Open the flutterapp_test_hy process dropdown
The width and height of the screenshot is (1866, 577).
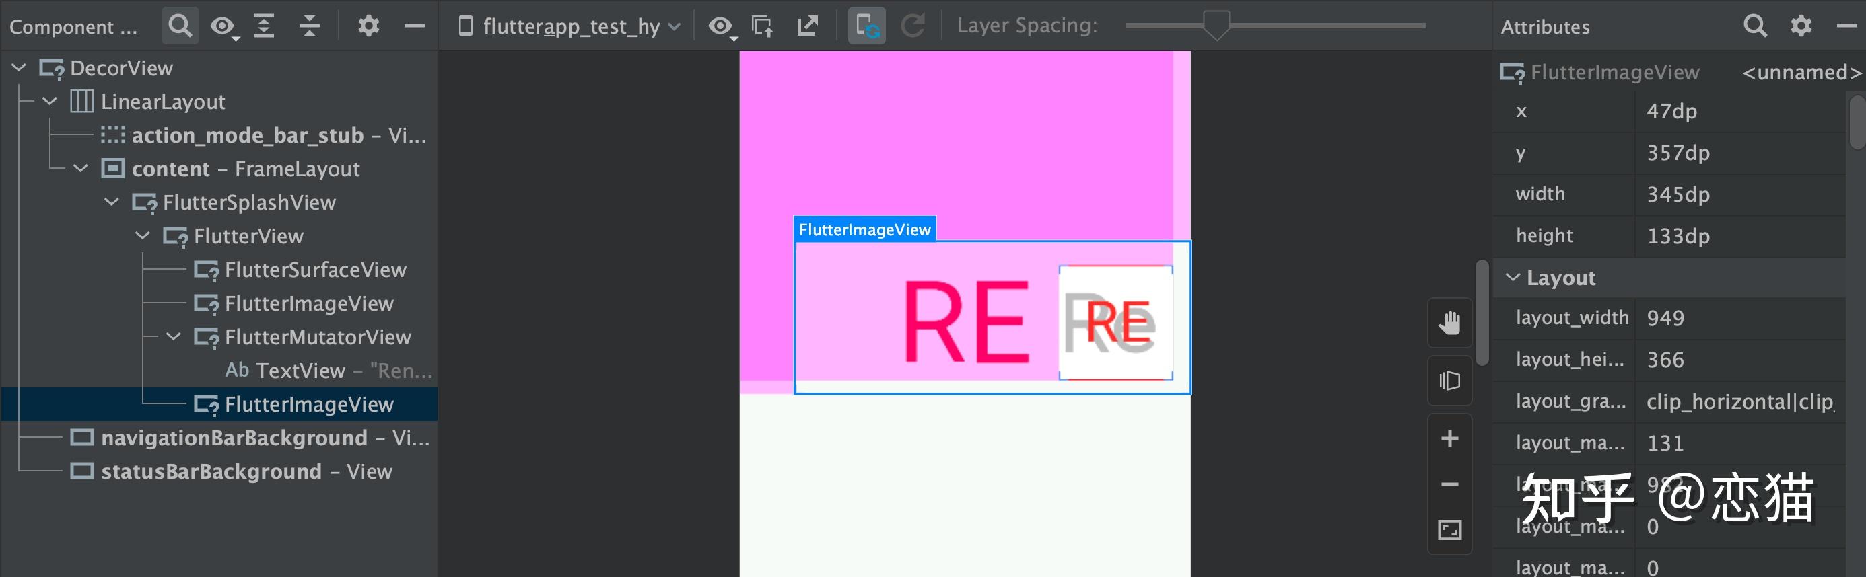click(569, 27)
